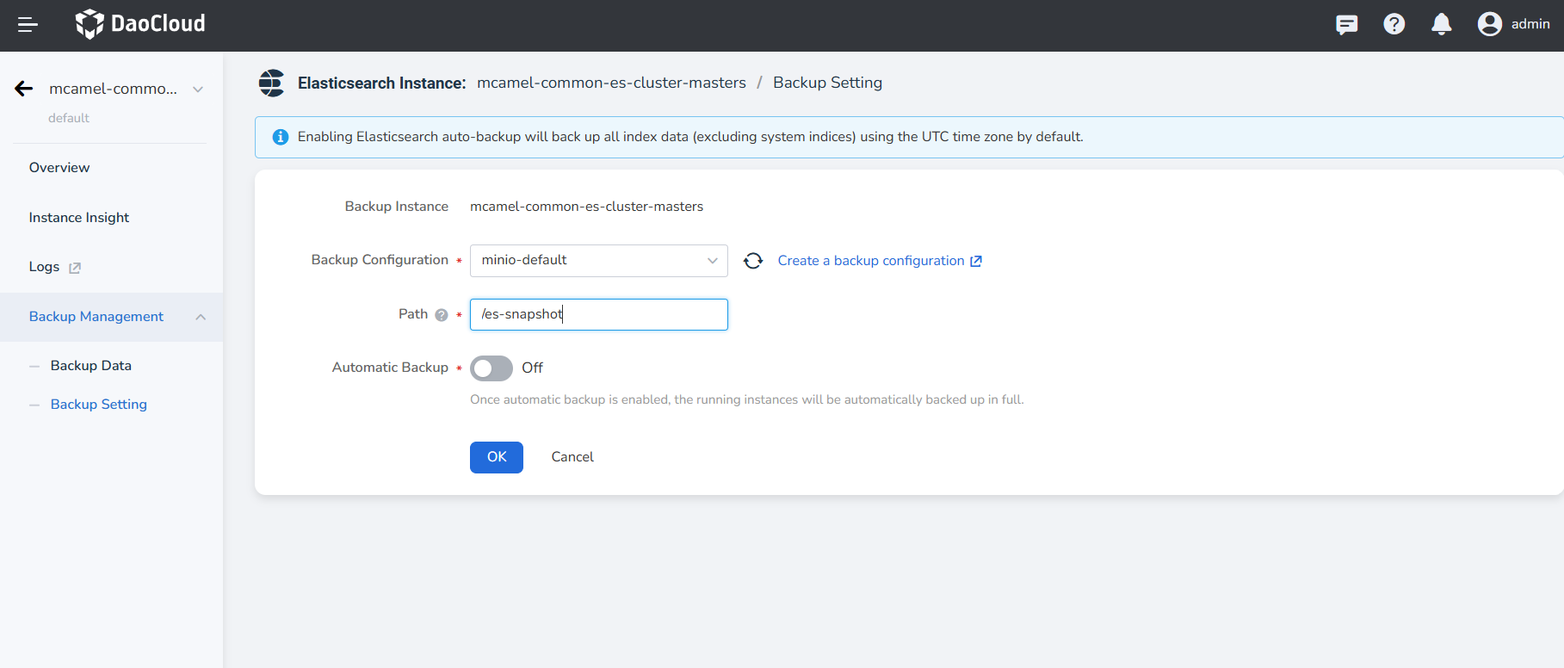Open the Backup Configuration minio-default dropdown
The image size is (1564, 668).
[598, 261]
